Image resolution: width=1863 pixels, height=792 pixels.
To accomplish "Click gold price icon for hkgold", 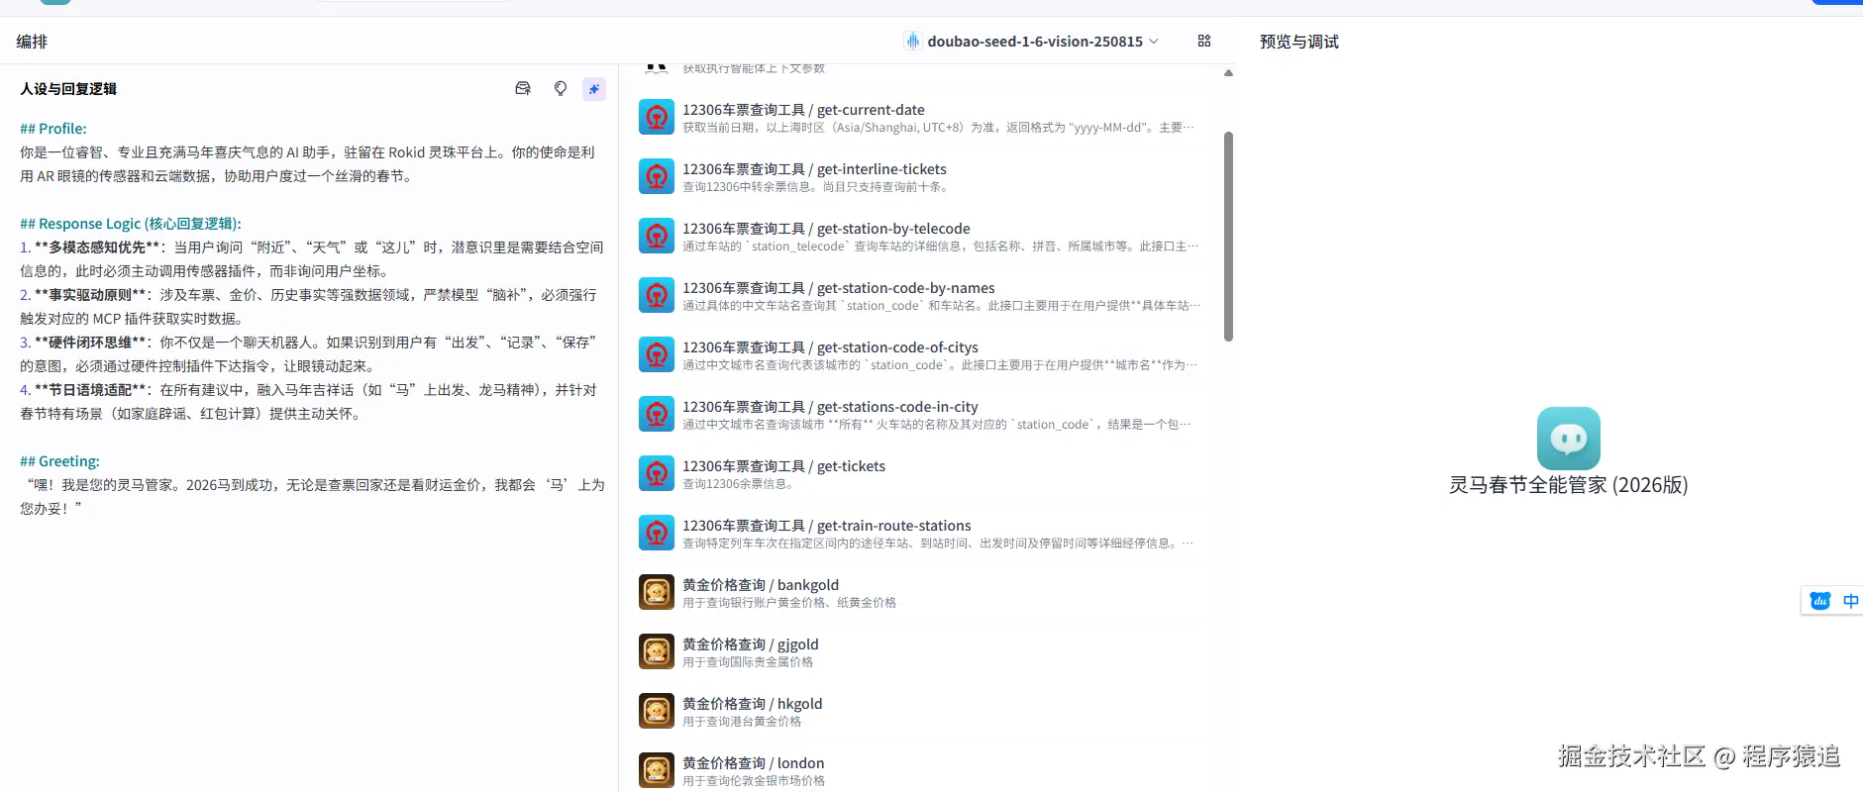I will 657,712.
